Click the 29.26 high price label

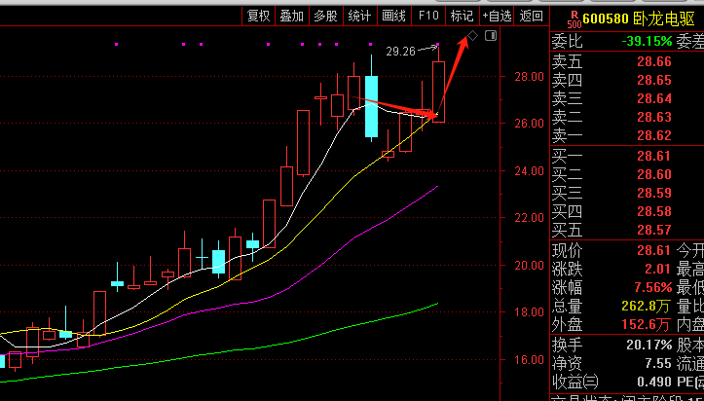tap(400, 52)
